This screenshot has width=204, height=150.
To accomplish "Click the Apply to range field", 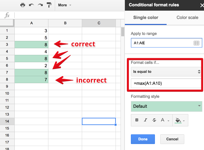I will click(x=162, y=43).
